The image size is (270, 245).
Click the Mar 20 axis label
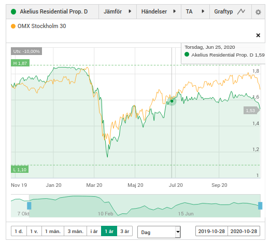tap(94, 185)
